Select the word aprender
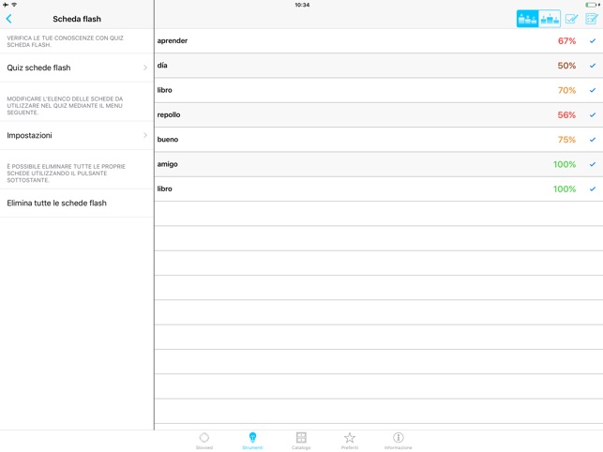Viewport: 603px width, 452px height. pyautogui.click(x=173, y=40)
